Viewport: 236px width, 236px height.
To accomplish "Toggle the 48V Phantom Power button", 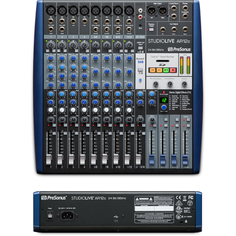I will tap(151, 29).
